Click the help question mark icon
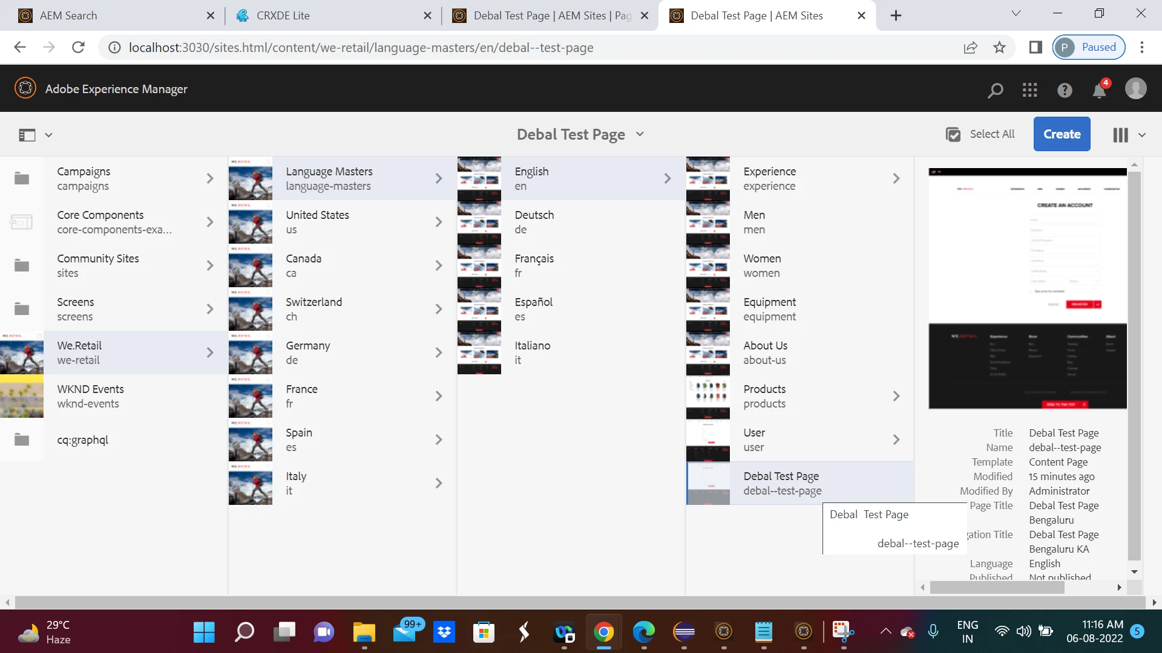1162x653 pixels. point(1064,90)
